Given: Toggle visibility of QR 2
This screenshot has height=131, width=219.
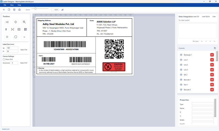Looking at the screenshot, I should (x=181, y=75).
